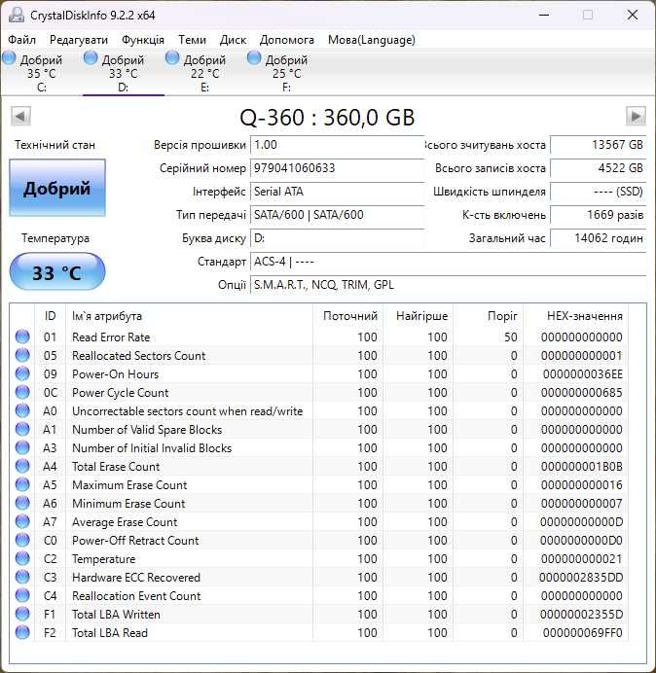
Task: Switch to disk F: tab at 25 °C
Action: tap(286, 73)
